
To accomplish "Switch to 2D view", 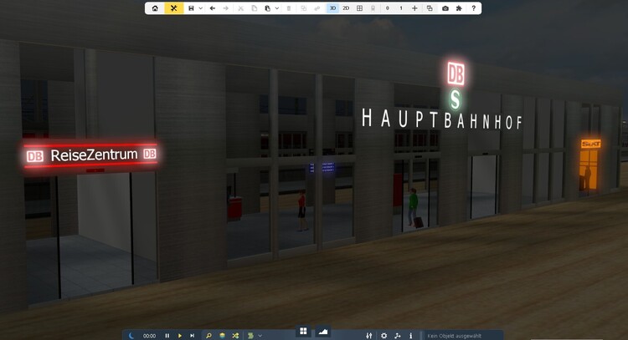I will pos(346,8).
